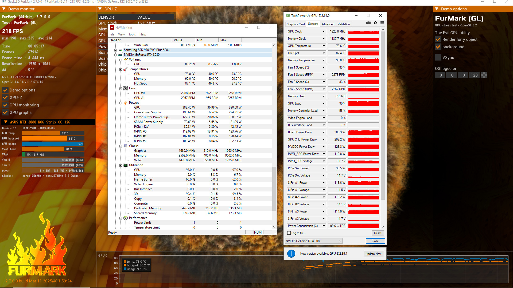Collapse the Temperatures tree node
Viewport: 513px width, 288px height.
point(121,69)
